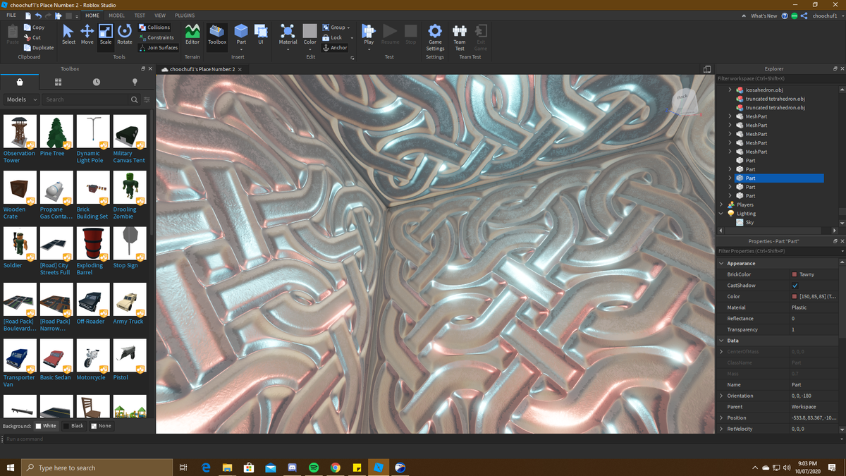
Task: Select None toolbox background
Action: [102, 426]
